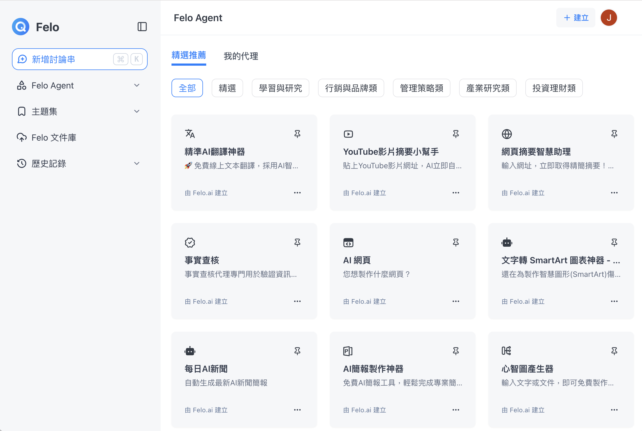Screen dimensions: 642x431
Task: Click the presentation icon on AI簡報製作神器
Action: click(348, 351)
